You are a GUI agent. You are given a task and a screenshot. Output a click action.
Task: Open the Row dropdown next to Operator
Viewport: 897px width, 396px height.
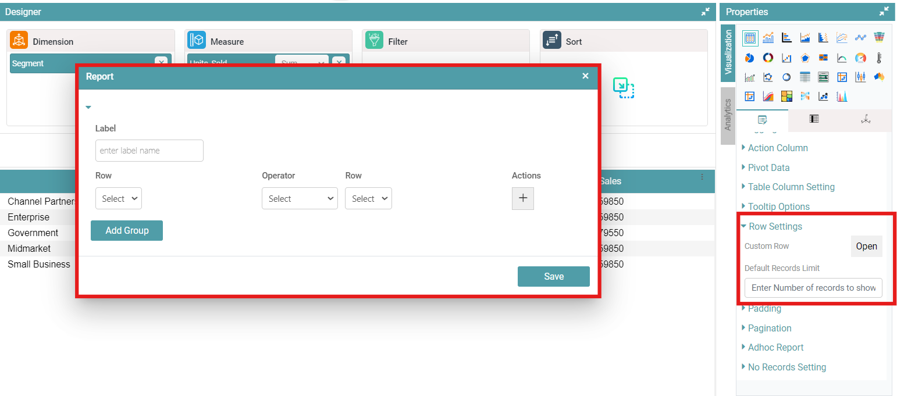[x=368, y=198]
